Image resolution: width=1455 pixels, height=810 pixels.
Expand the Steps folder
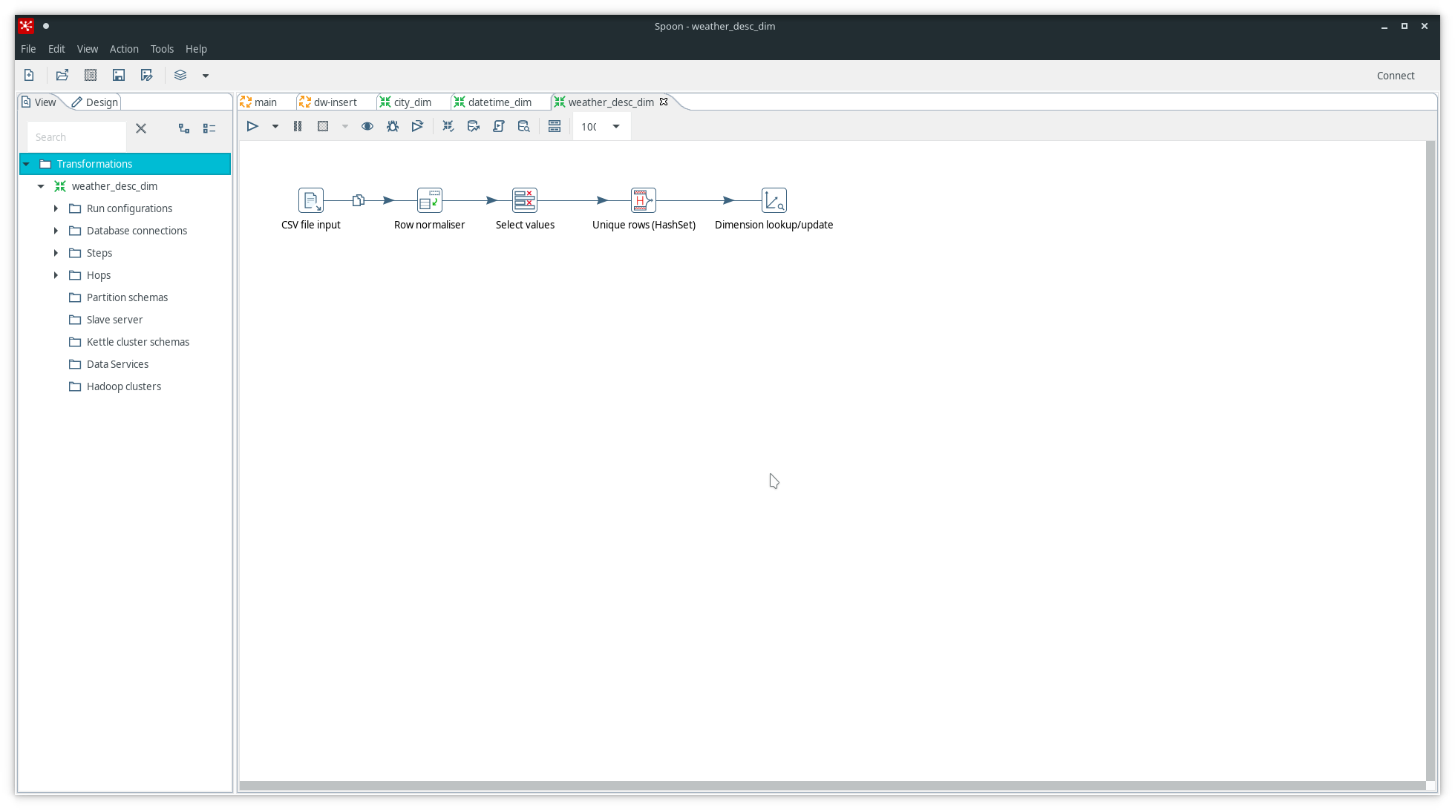click(56, 253)
